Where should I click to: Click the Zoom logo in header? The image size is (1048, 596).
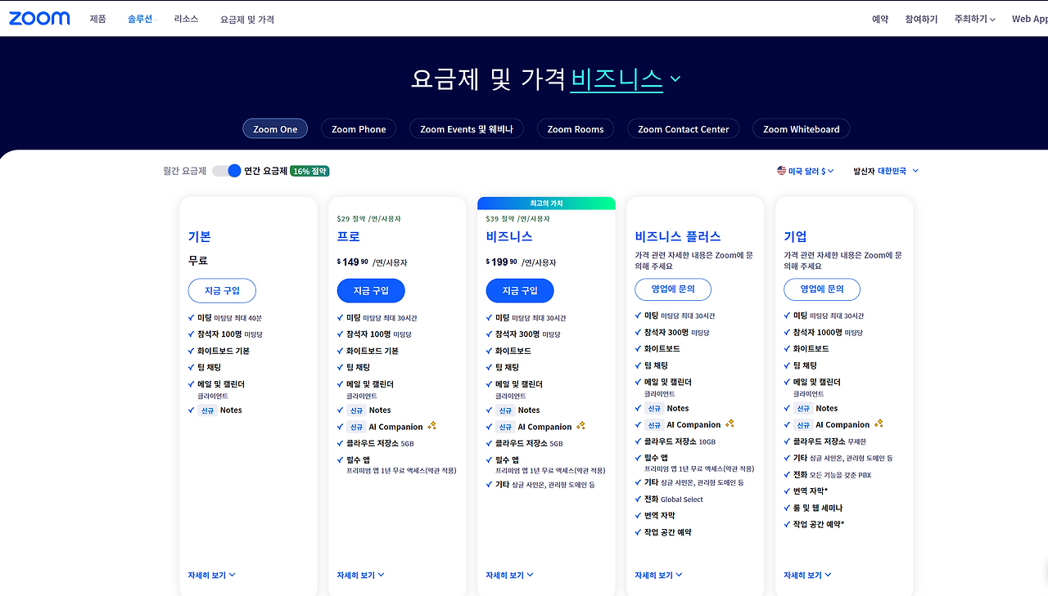click(39, 18)
